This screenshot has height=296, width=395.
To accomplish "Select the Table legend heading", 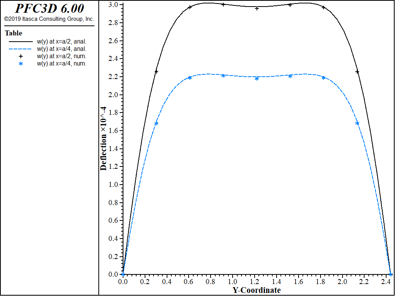I will click(14, 33).
